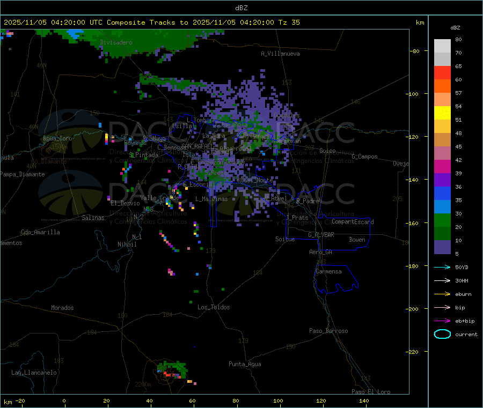Select the bright yellow 51–54 dBZ swatch

pos(442,113)
